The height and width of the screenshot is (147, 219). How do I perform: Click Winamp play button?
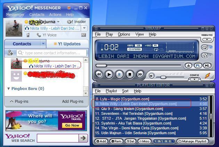point(109,74)
